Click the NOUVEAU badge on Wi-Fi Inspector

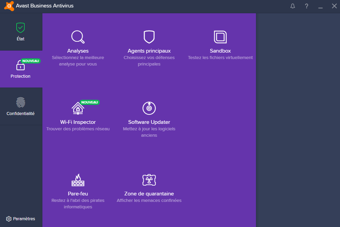click(x=89, y=102)
